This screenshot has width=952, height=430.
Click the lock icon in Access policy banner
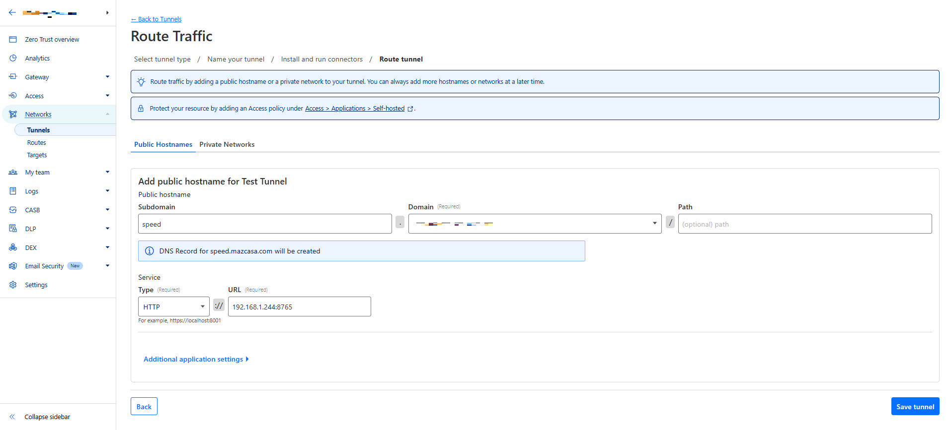click(x=141, y=108)
